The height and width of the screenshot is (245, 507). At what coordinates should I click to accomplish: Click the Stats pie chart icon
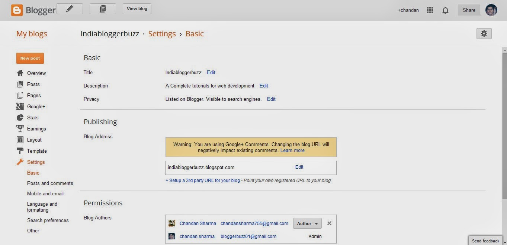click(20, 117)
